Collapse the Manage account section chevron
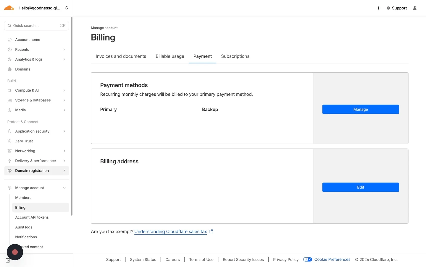 pos(64,188)
